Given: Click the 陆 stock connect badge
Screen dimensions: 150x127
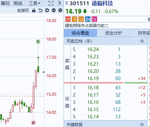Looking at the screenshot, I should click(94, 19).
